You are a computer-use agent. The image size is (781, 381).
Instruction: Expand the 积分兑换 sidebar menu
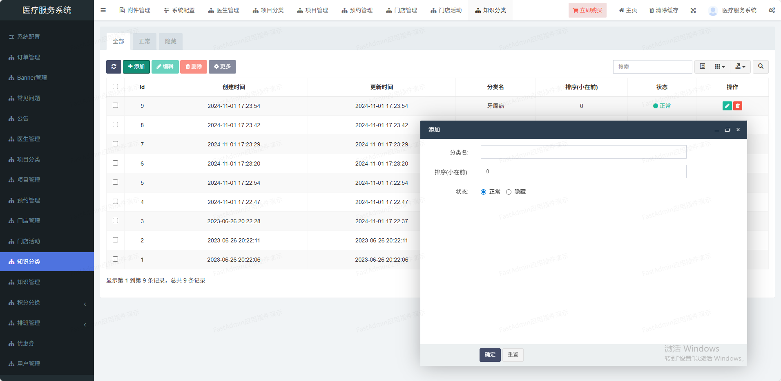pos(47,303)
